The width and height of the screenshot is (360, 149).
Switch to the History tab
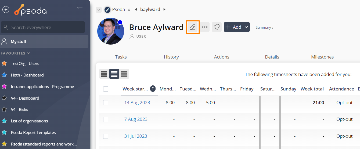tap(171, 57)
